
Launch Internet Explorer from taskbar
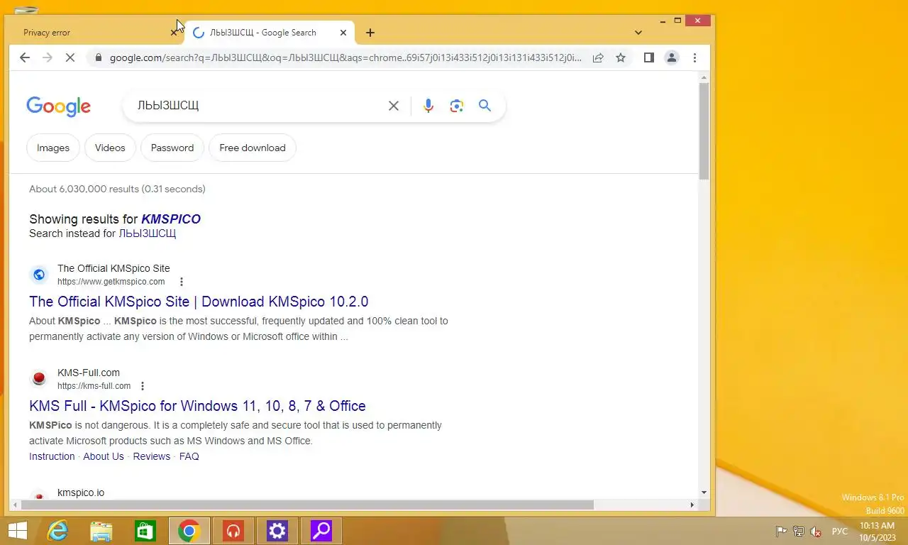[x=57, y=531]
